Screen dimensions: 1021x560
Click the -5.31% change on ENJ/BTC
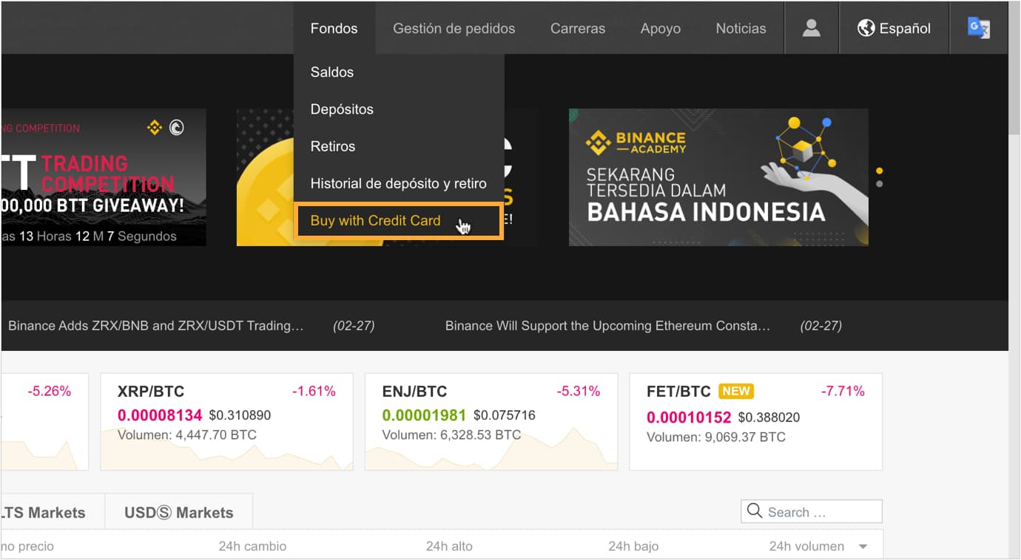[x=579, y=391]
